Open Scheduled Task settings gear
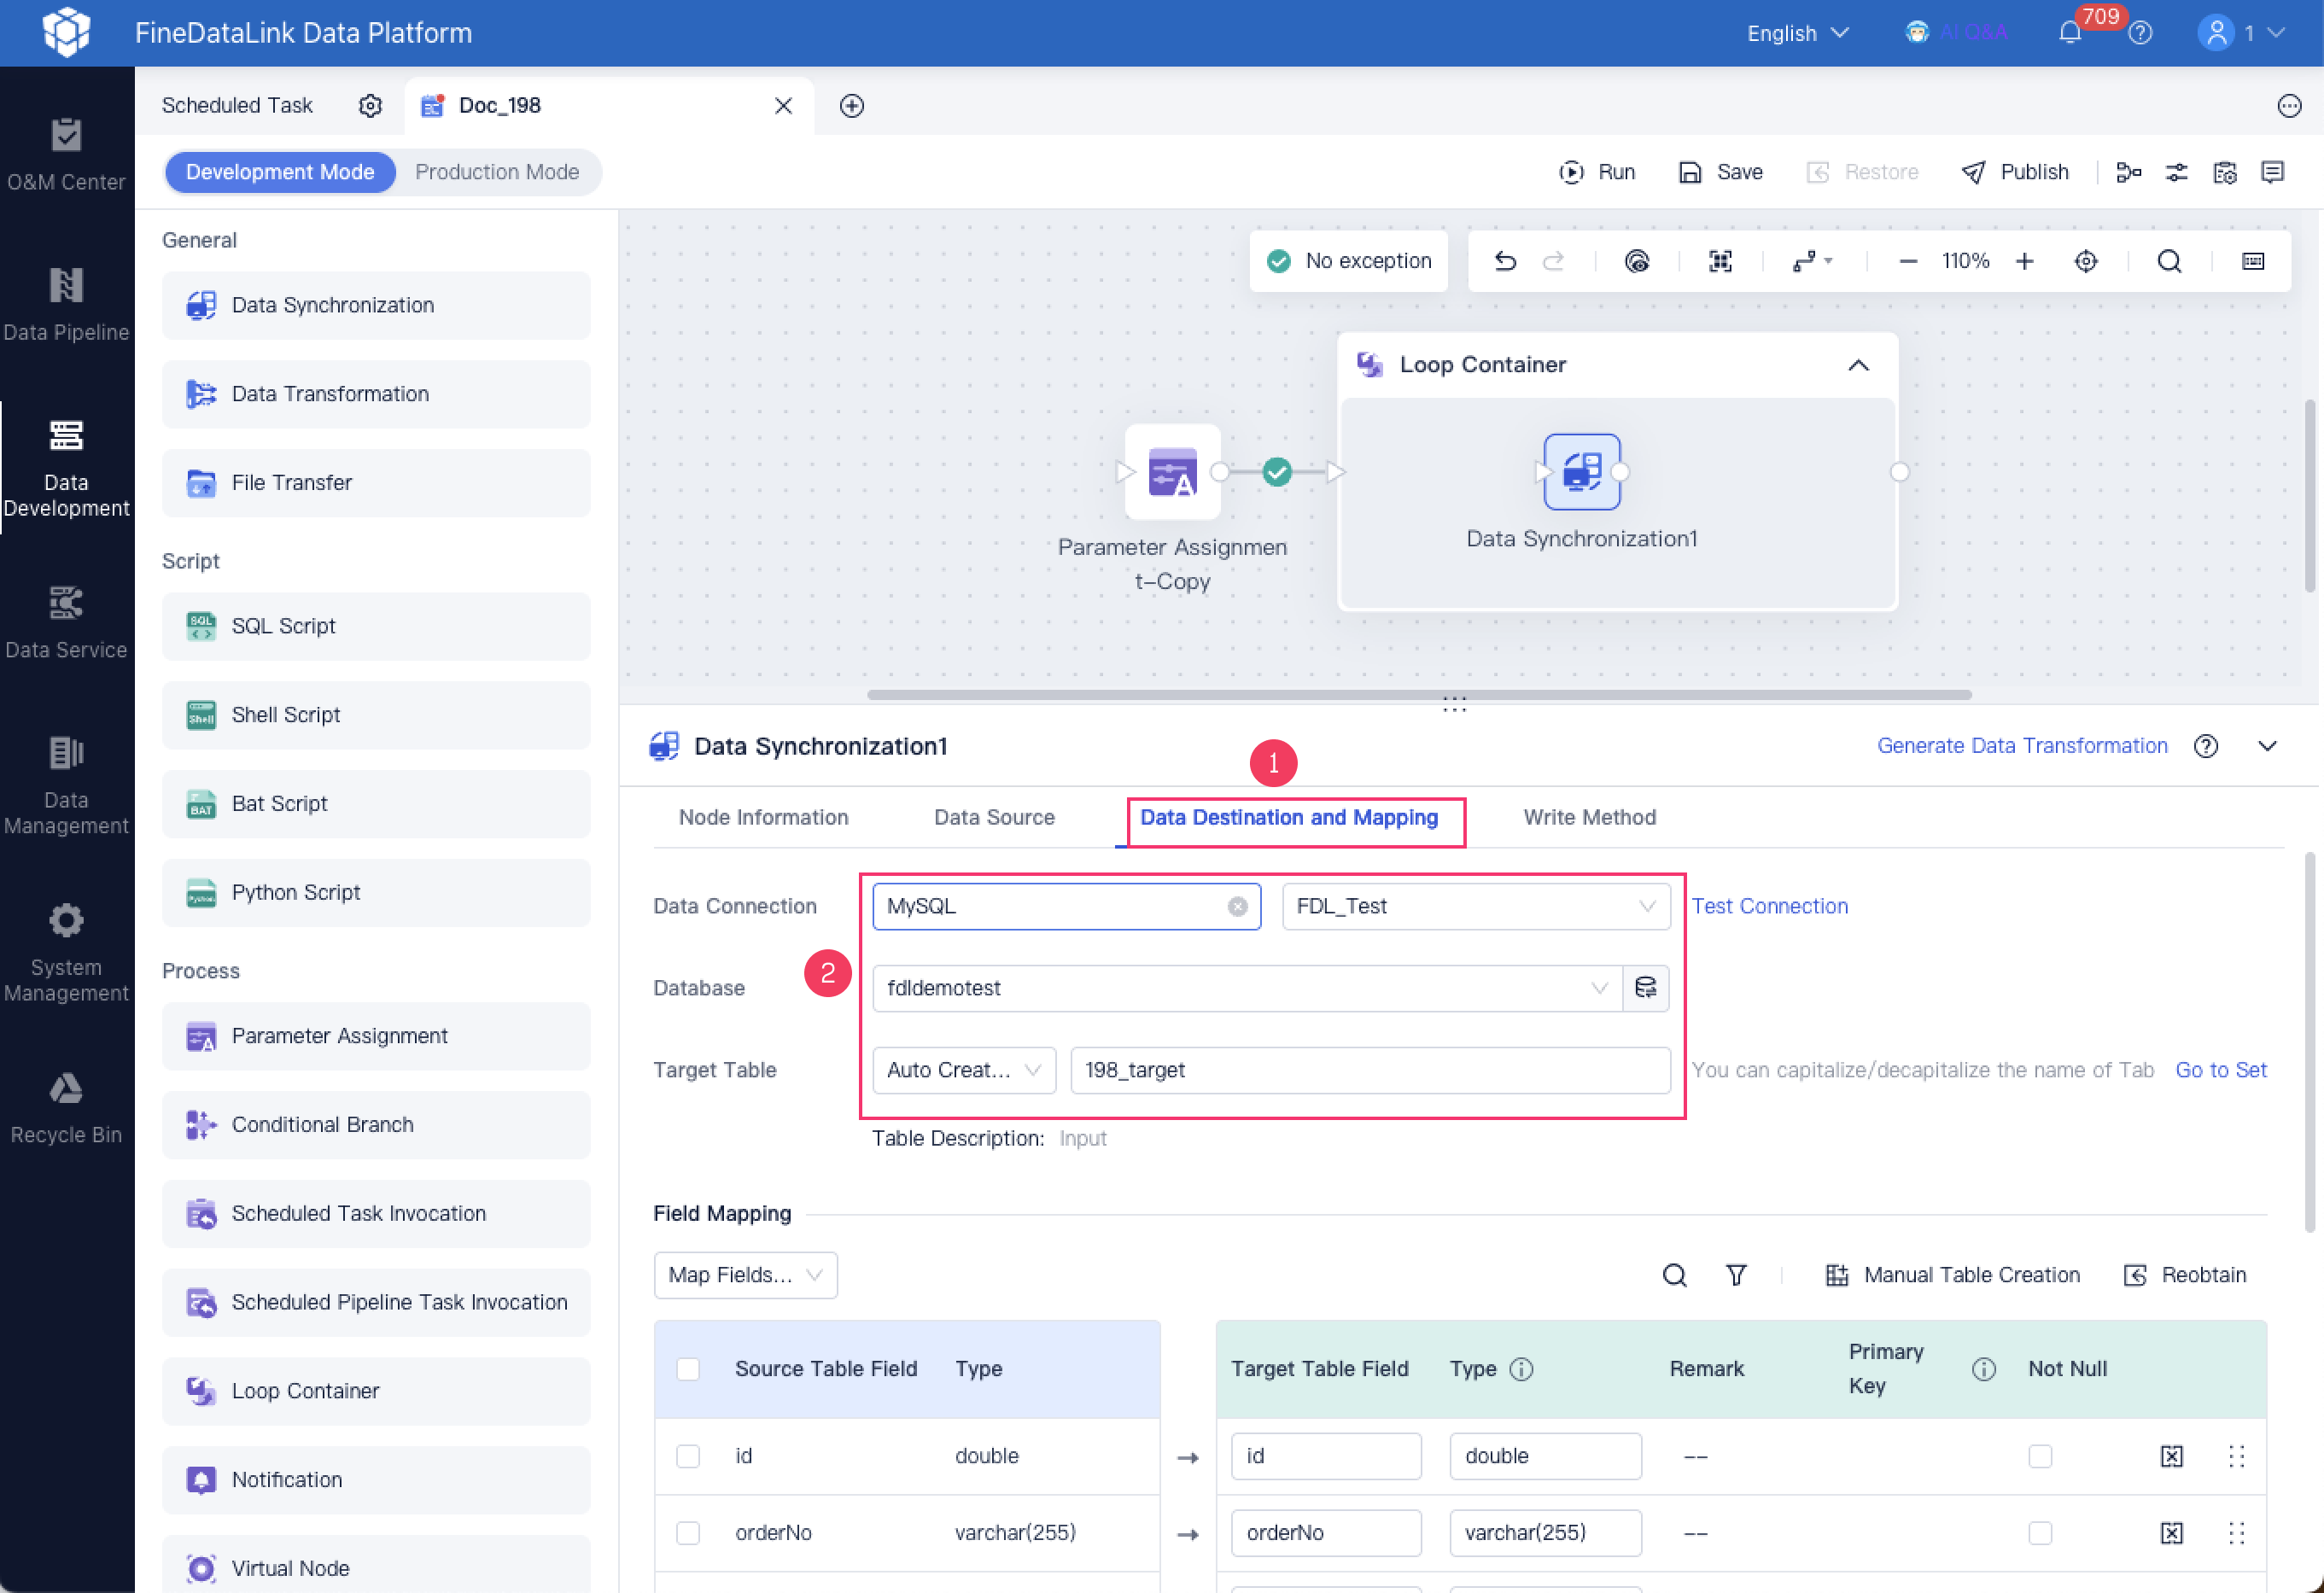The height and width of the screenshot is (1593, 2324). coord(370,106)
